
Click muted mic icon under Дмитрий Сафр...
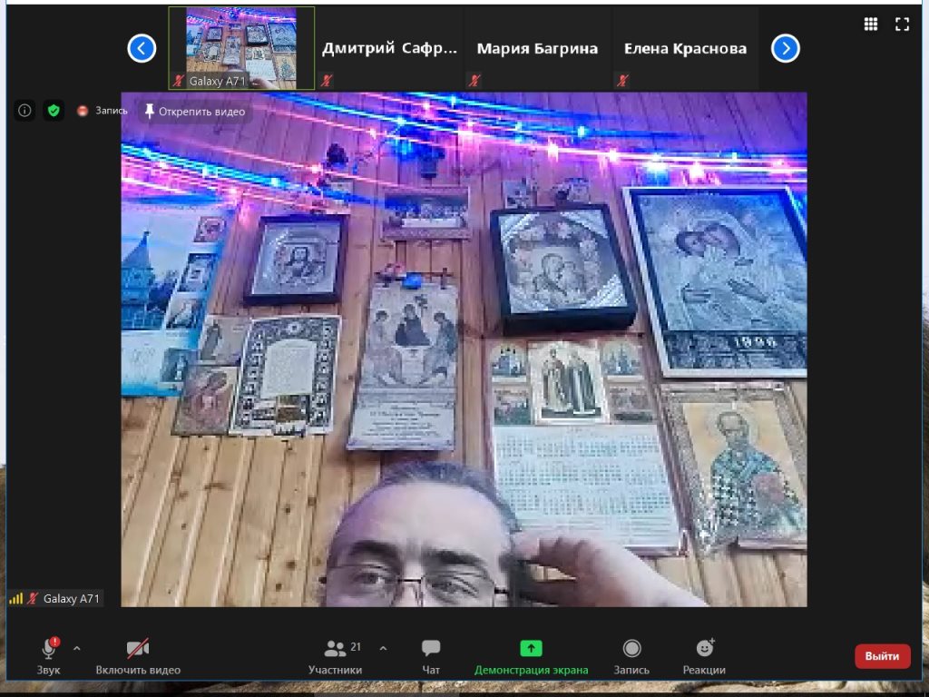coord(326,81)
